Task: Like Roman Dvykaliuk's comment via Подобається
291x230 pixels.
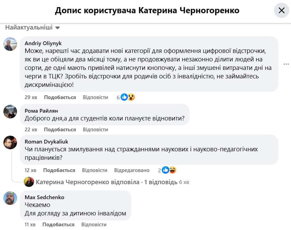Action: (59, 170)
